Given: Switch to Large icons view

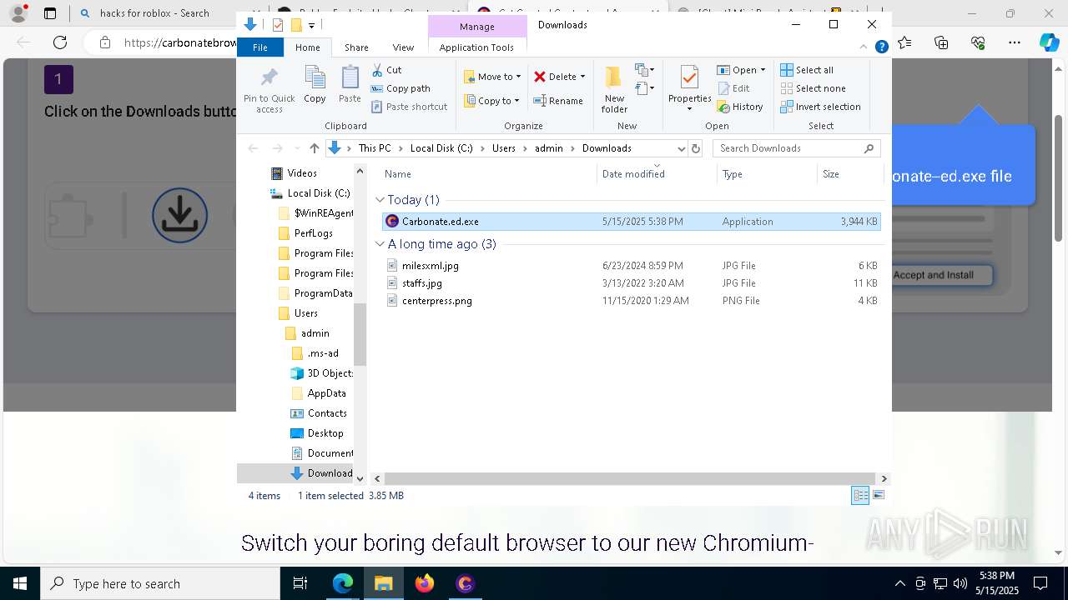Looking at the screenshot, I should click(x=878, y=496).
